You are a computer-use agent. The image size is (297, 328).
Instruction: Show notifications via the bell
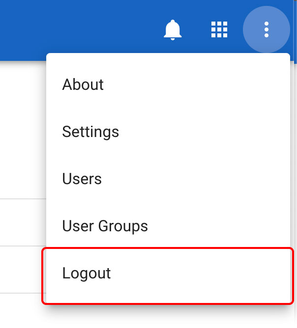173,30
